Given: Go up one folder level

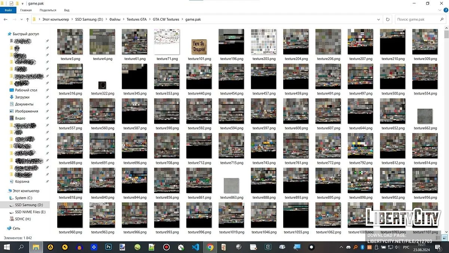Looking at the screenshot, I should [28, 19].
